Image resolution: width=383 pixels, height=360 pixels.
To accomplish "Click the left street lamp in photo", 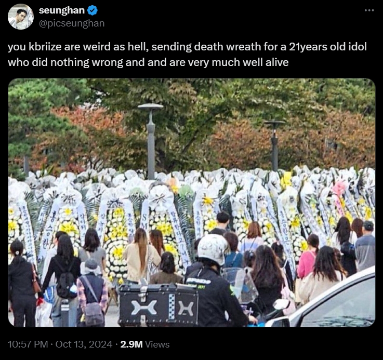I will [151, 140].
